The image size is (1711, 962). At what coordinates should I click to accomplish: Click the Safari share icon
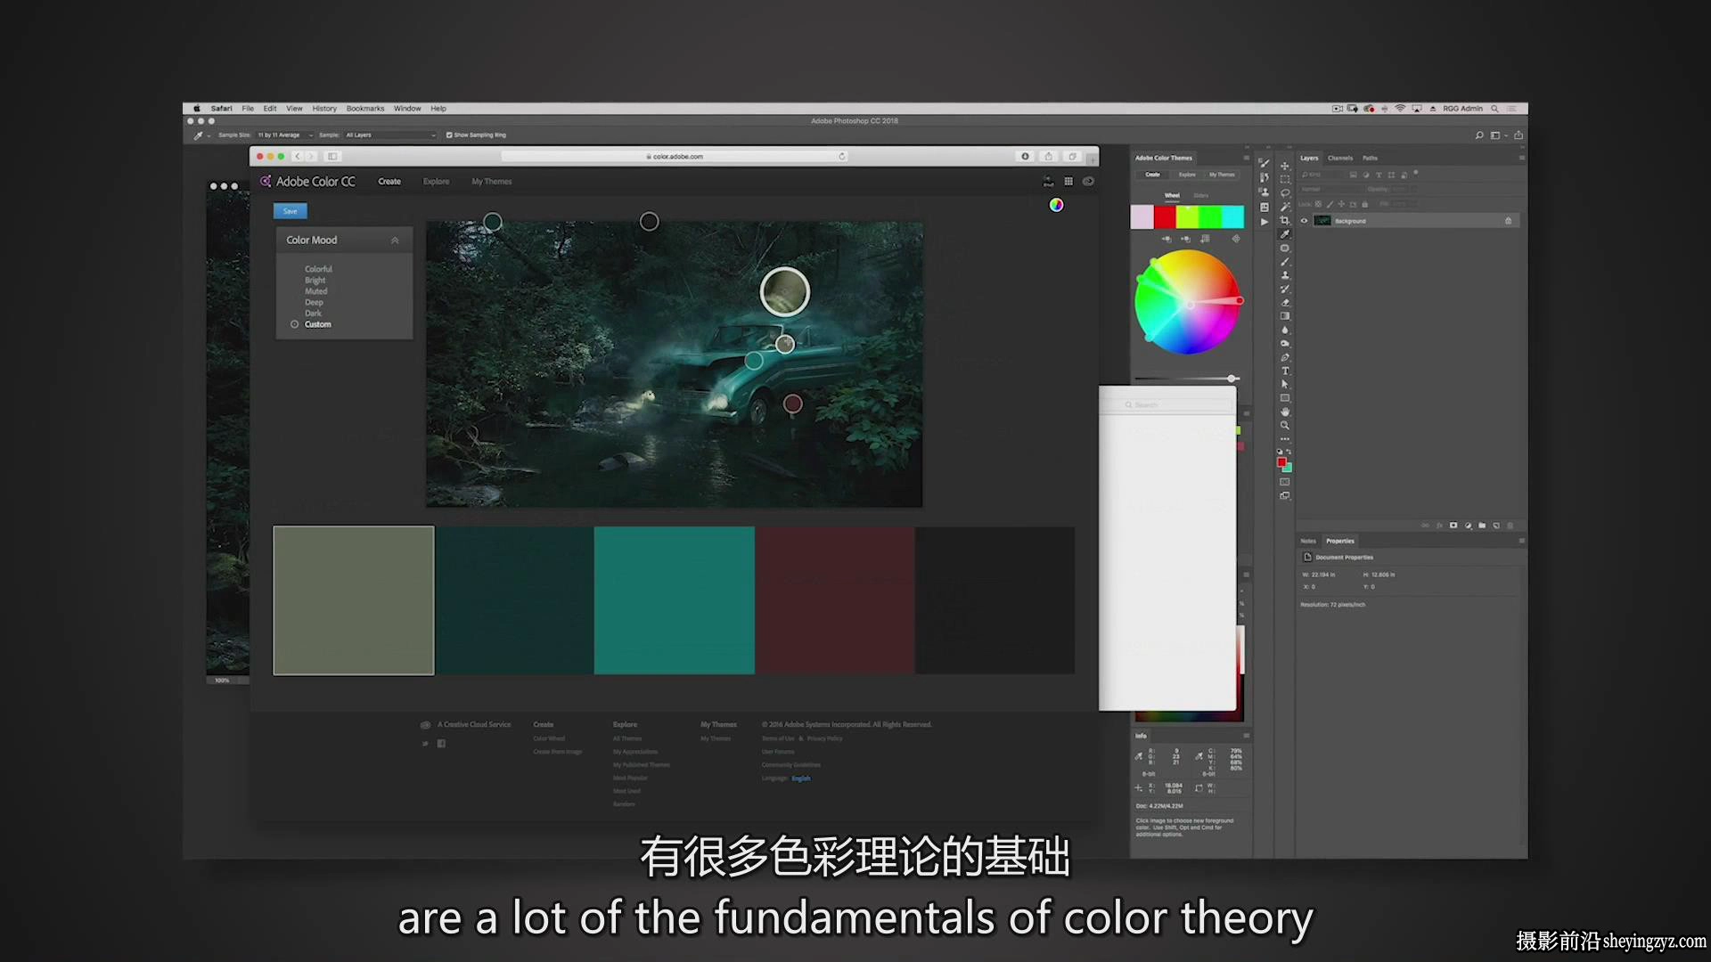1049,157
